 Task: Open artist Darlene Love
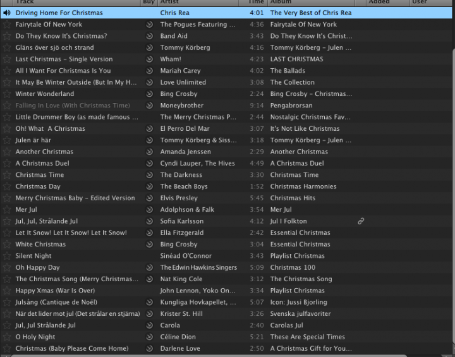(180, 349)
